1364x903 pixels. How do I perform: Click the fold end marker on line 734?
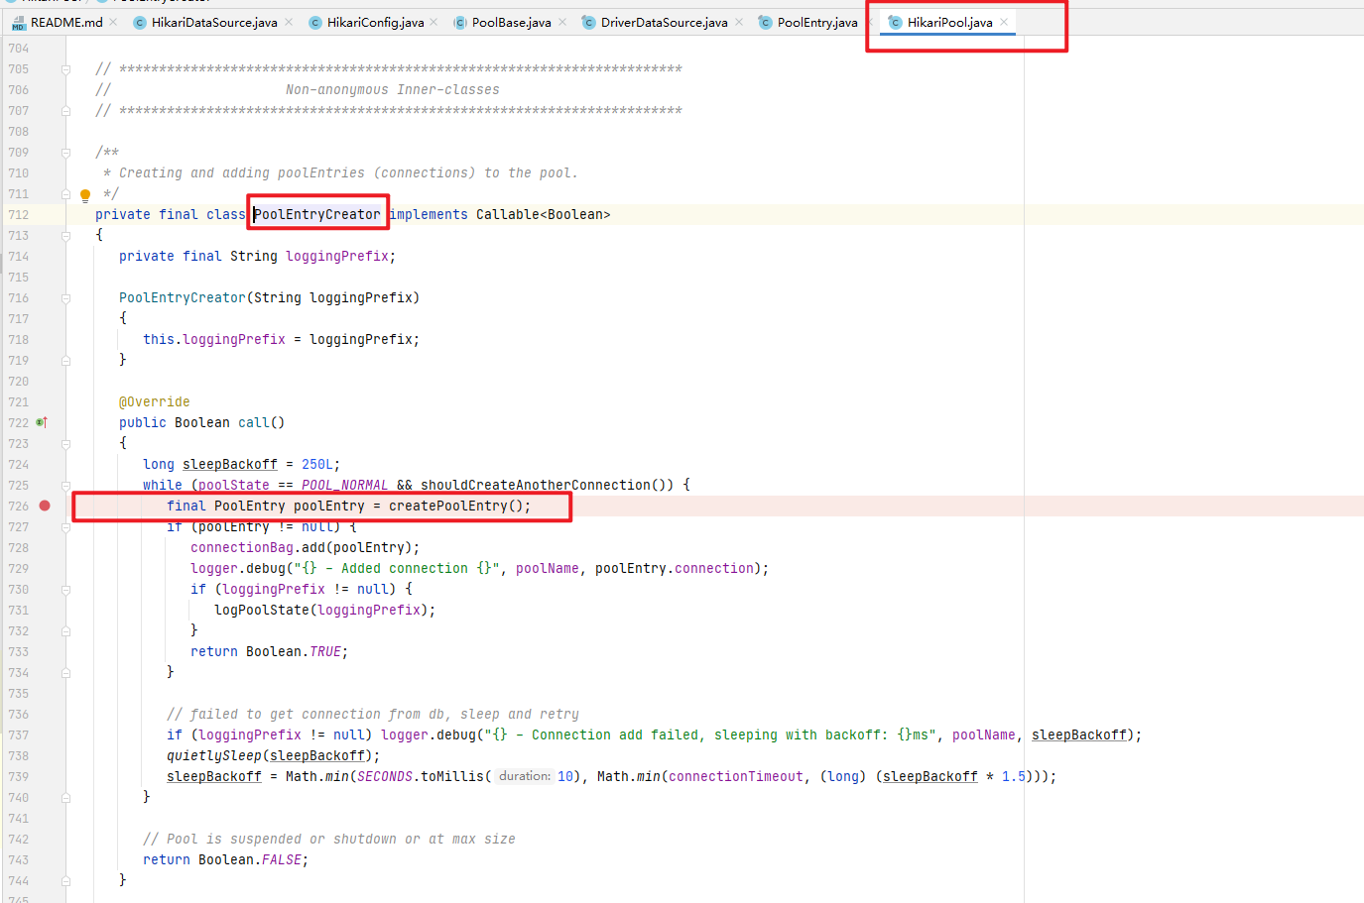tap(66, 673)
